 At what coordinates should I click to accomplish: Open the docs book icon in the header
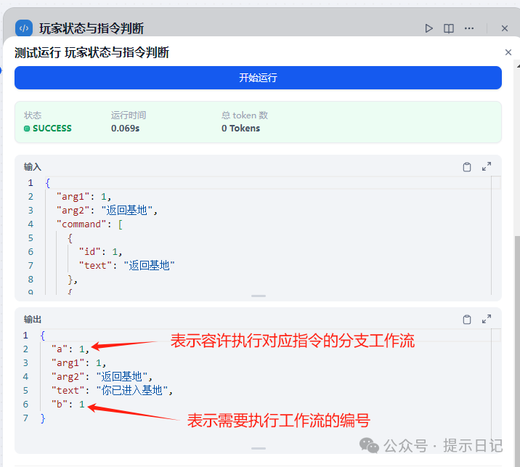449,28
